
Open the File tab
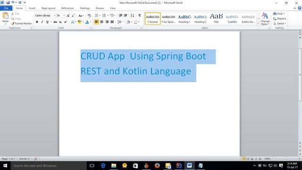click(x=6, y=8)
